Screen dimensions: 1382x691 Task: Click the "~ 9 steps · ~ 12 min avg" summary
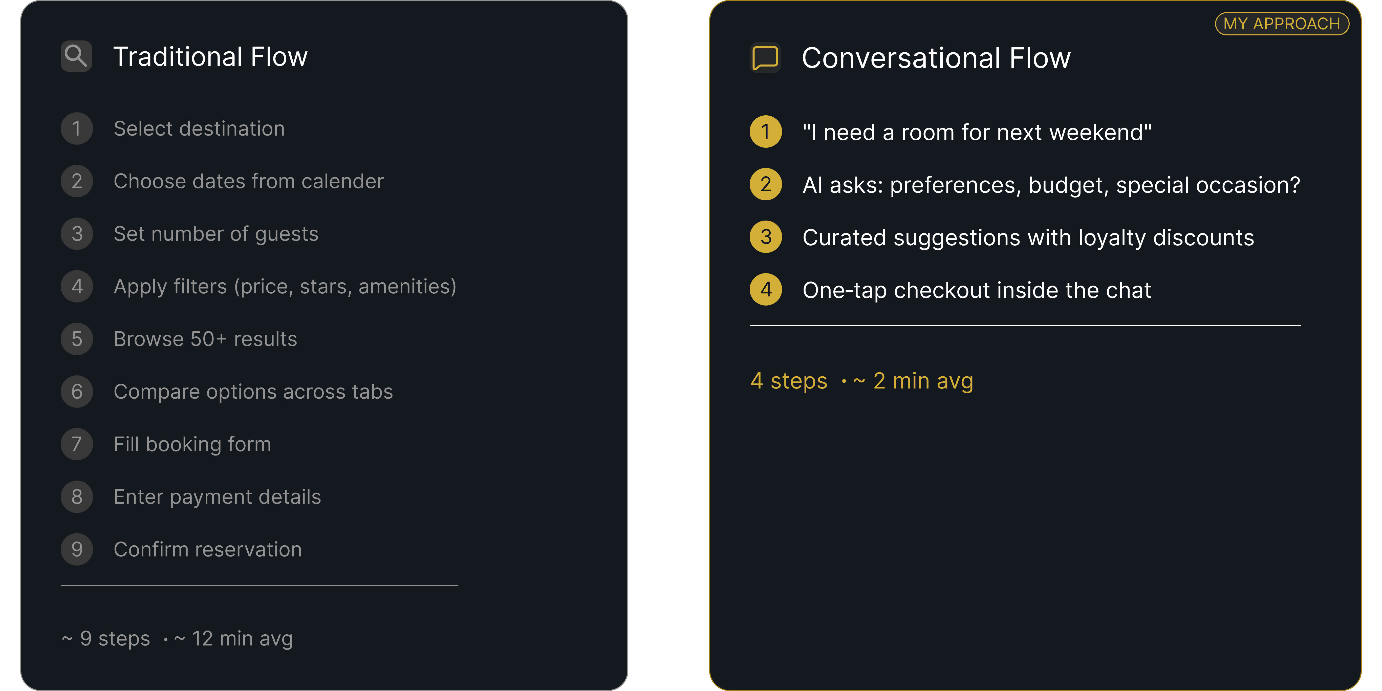tap(177, 638)
